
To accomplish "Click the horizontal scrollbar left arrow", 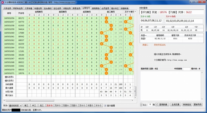I will [x=4, y=100].
